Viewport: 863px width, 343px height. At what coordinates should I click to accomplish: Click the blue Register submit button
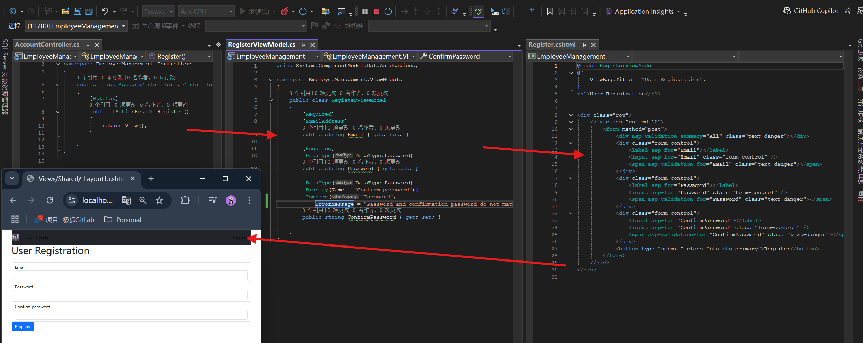(23, 327)
